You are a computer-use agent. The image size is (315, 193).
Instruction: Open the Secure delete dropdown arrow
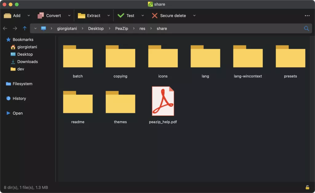coord(194,16)
